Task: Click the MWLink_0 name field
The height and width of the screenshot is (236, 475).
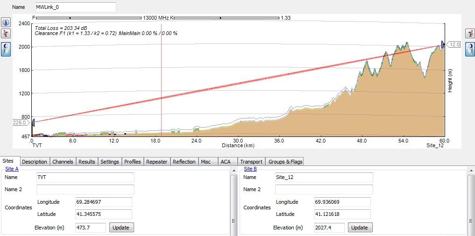Action: coord(75,7)
